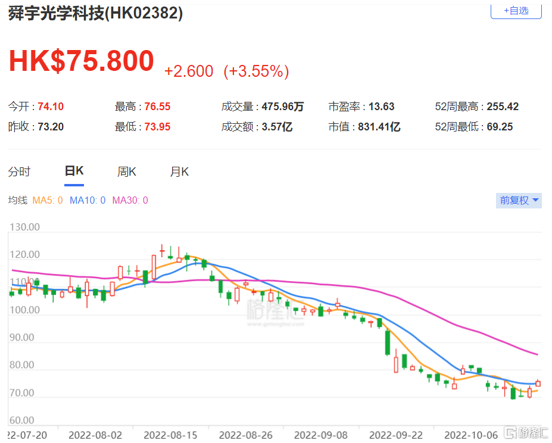
Task: Click the 52周最高 value 255.42
Action: (503, 107)
